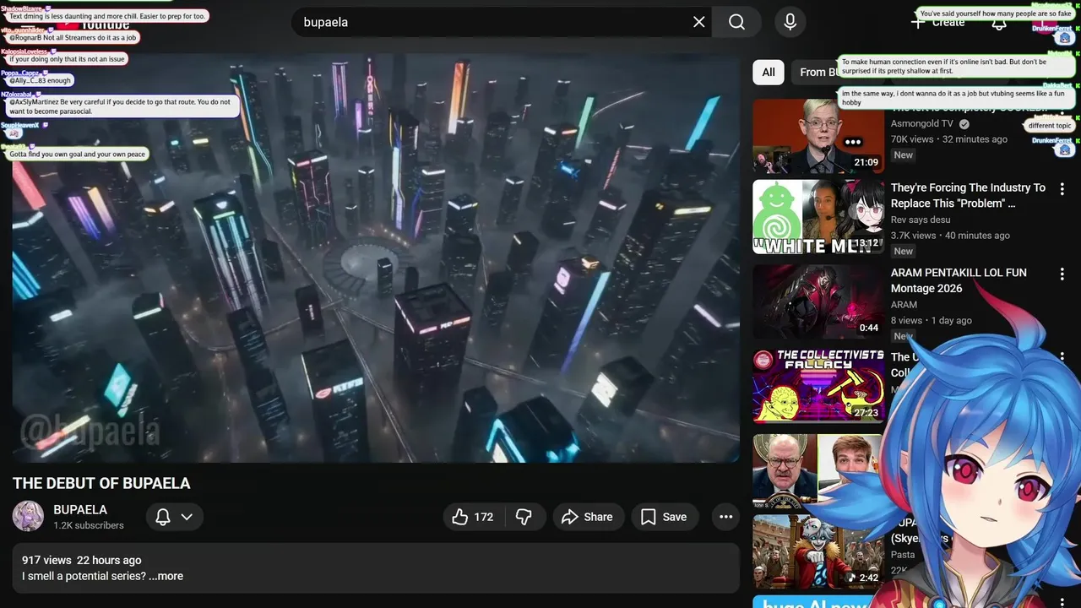Clear the search box with the X icon
Screen dimensions: 1081x608
[x=698, y=22]
